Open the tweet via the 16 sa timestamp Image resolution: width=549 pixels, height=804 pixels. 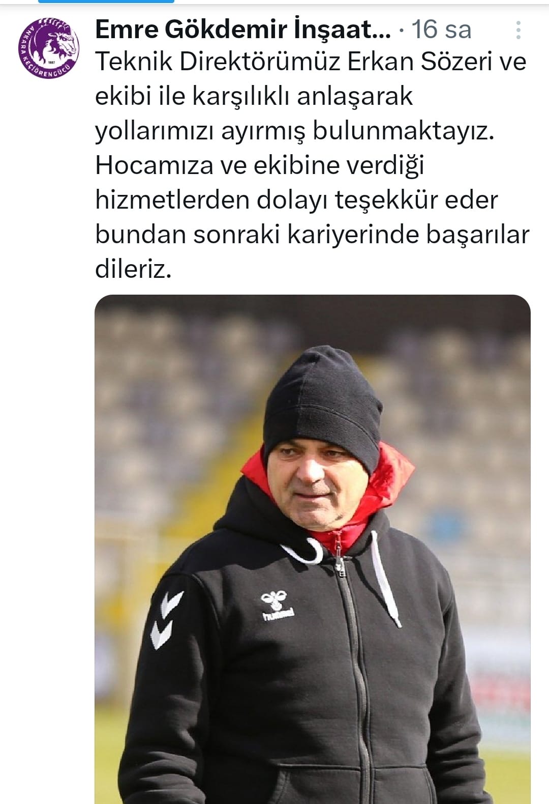click(441, 30)
